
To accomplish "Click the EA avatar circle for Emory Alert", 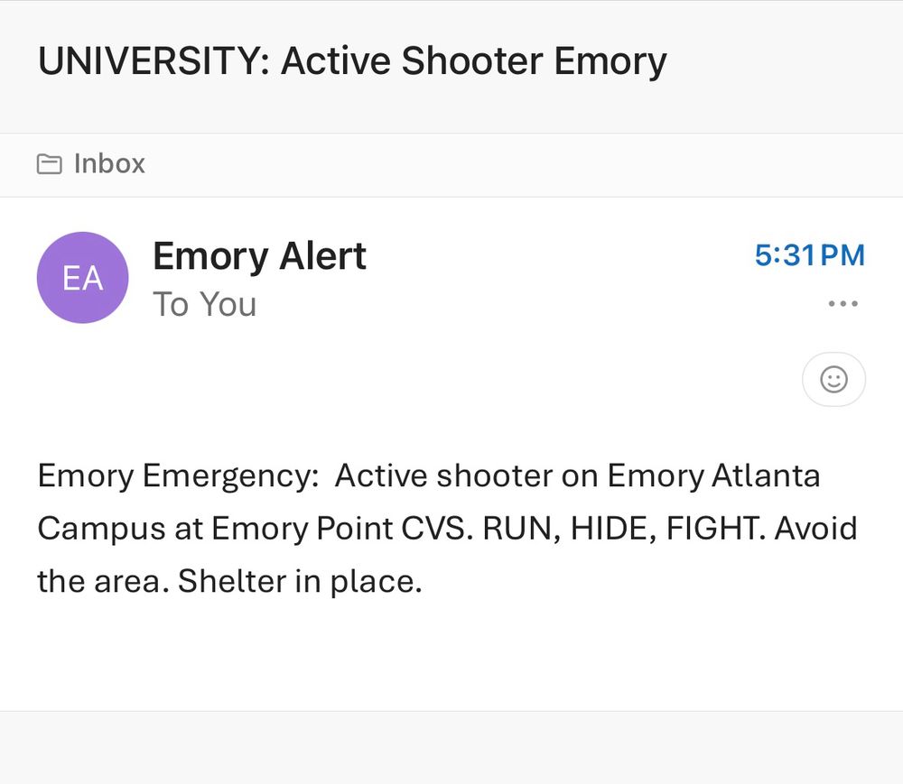I will point(82,277).
